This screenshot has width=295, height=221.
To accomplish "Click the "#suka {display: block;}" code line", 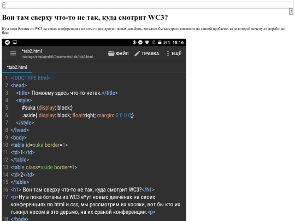I will (x=47, y=108).
